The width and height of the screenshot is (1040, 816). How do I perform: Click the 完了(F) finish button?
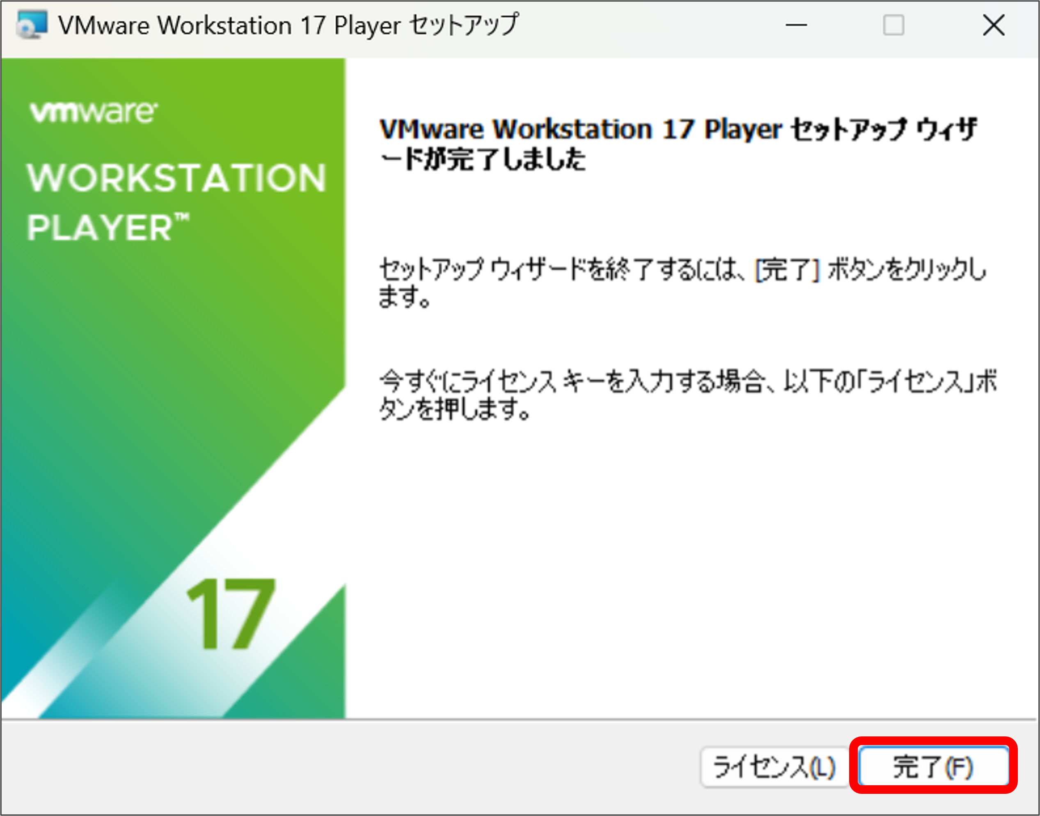pyautogui.click(x=933, y=767)
